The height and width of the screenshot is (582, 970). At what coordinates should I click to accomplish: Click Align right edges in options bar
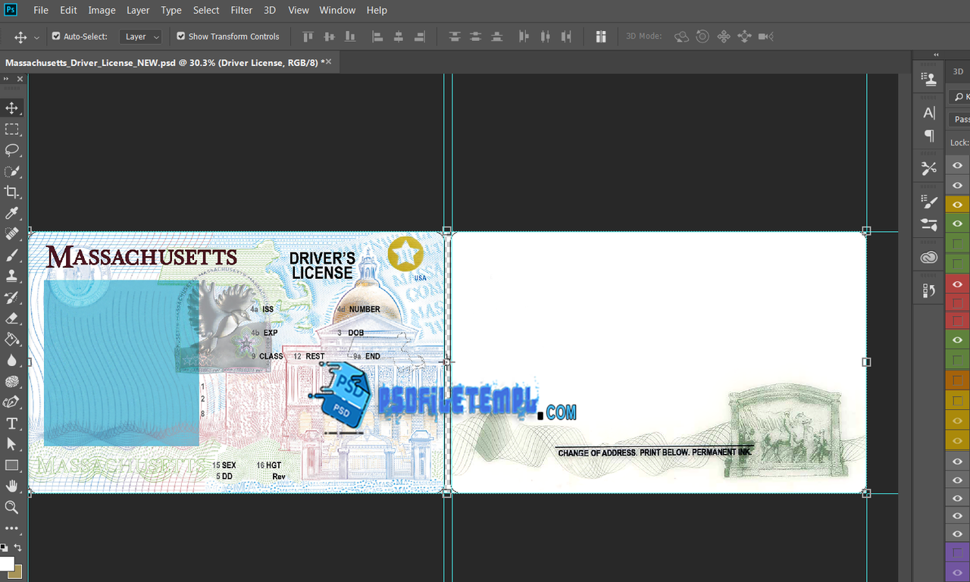420,36
